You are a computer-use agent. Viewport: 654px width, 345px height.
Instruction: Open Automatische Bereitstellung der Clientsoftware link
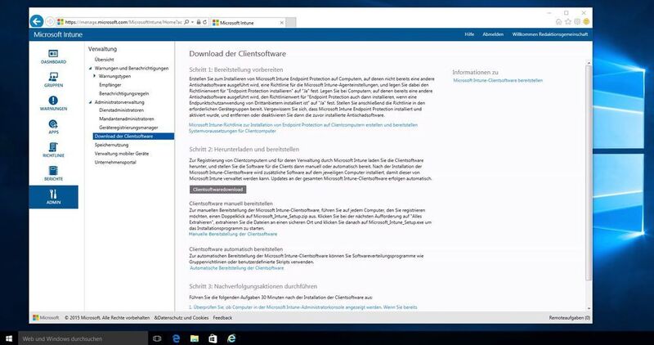pos(237,268)
